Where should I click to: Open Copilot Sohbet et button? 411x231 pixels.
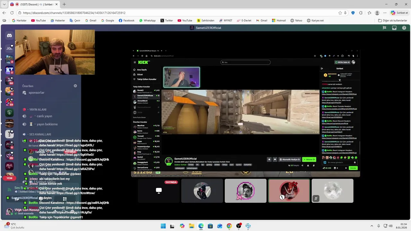tap(400, 13)
